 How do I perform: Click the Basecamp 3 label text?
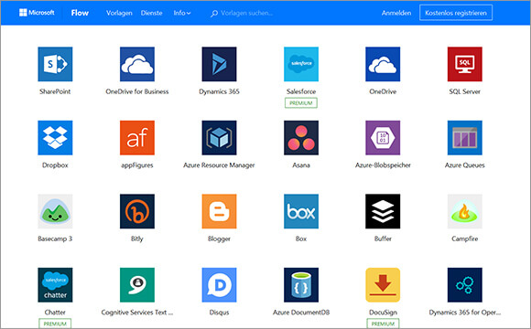point(55,239)
